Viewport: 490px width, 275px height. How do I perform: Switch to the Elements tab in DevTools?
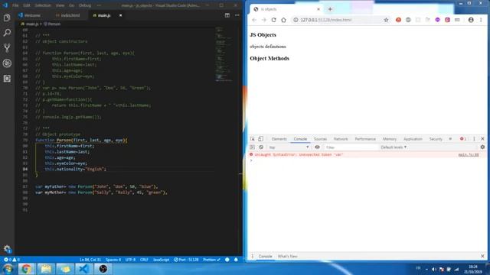pyautogui.click(x=279, y=139)
